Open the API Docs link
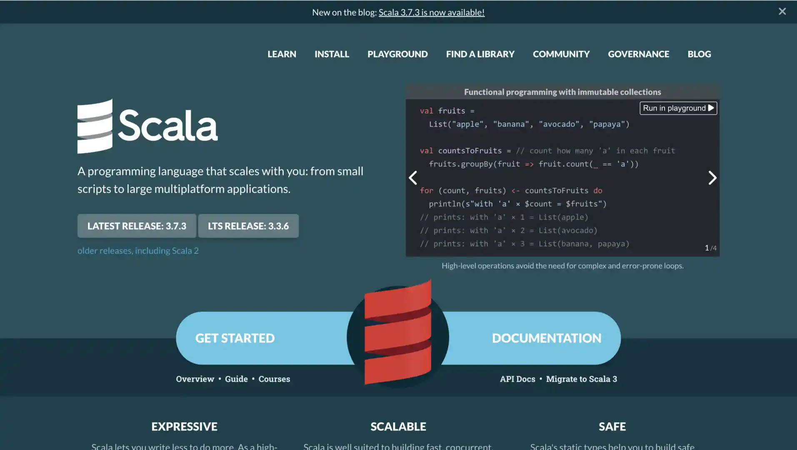 pos(517,379)
